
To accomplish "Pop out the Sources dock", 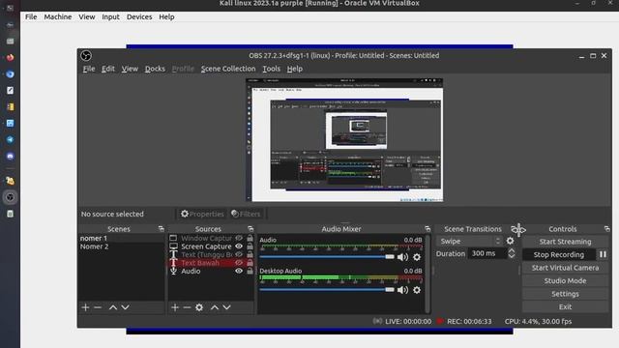I will pos(251,229).
